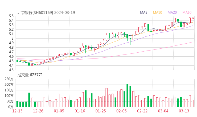
Task: Click the 4.6 price axis label
Action: click(x=11, y=56)
